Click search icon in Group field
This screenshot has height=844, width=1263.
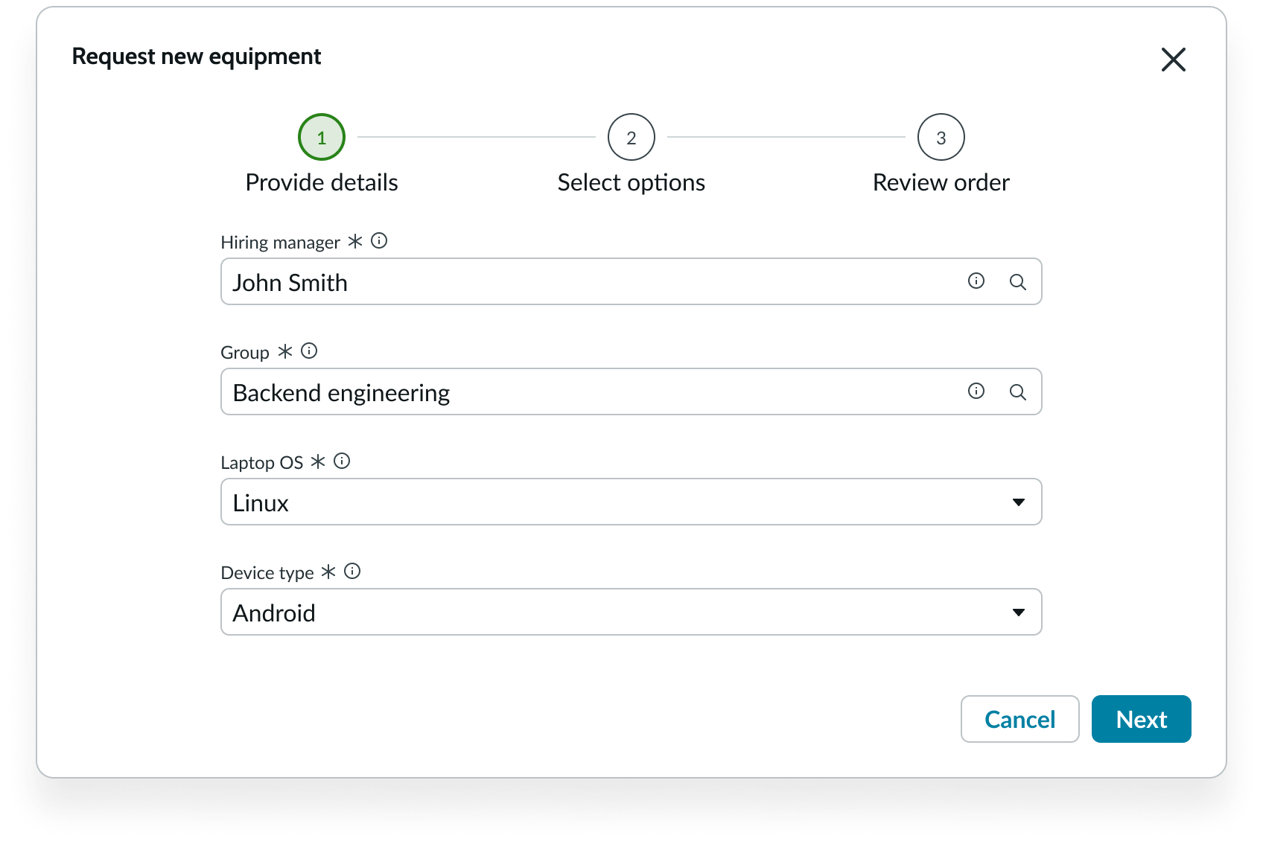click(1017, 392)
